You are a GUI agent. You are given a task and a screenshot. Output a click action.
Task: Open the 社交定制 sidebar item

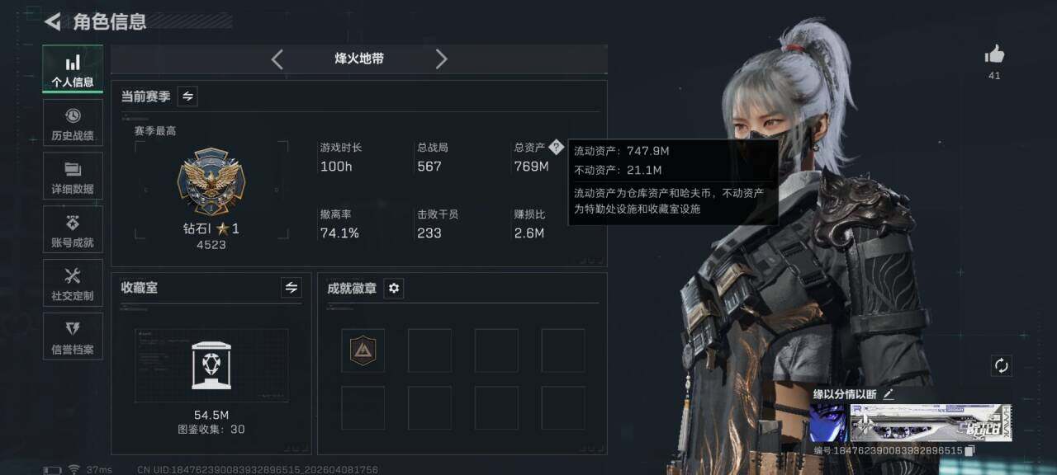(x=73, y=283)
